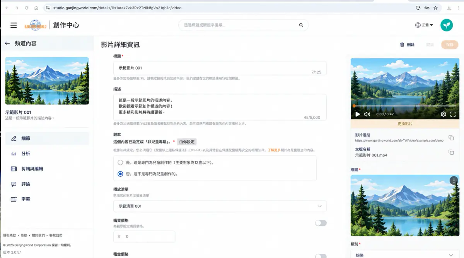Click browser back arrow
The height and width of the screenshot is (258, 464).
tap(7, 8)
